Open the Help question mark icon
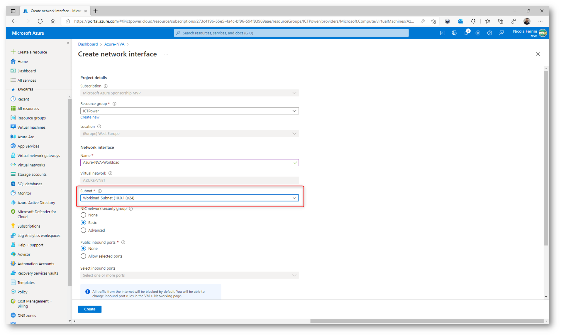 coord(489,33)
